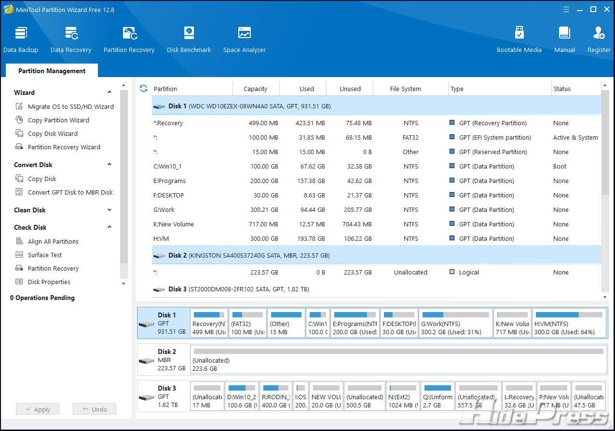Select G:Work partition block in disk map
The height and width of the screenshot is (431, 615).
[455, 323]
